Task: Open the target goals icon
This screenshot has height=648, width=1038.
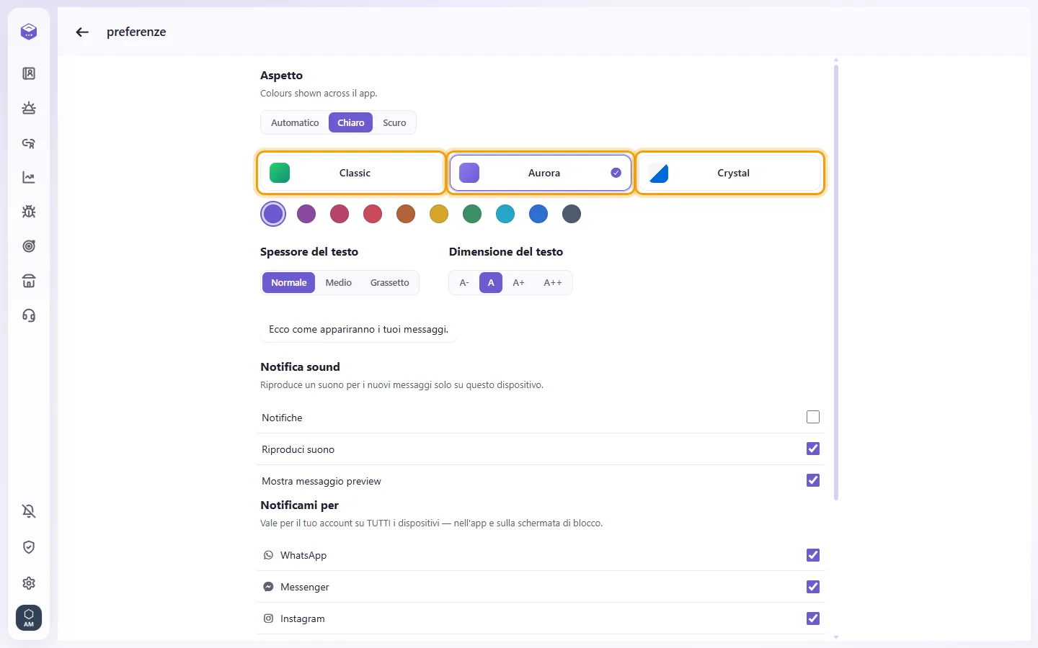Action: coord(29,246)
